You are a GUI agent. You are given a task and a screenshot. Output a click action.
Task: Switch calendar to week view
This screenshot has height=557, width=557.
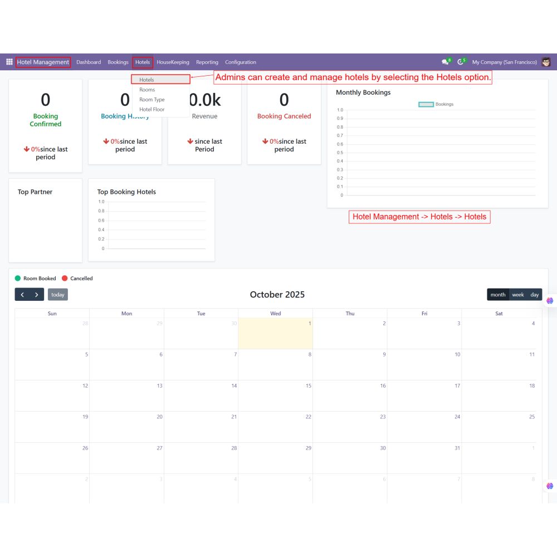click(518, 295)
